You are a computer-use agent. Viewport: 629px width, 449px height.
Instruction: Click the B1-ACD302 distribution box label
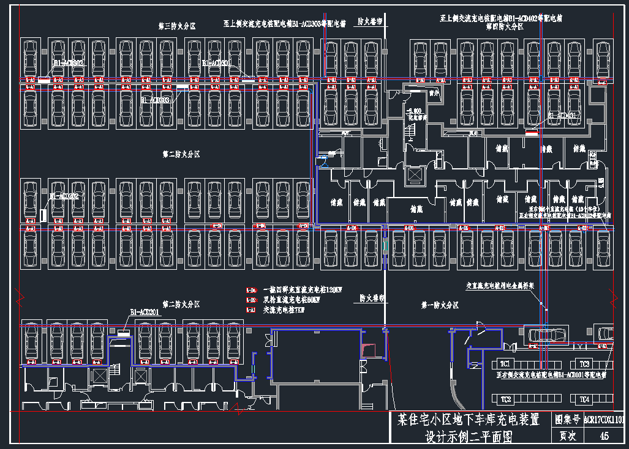tap(69, 62)
